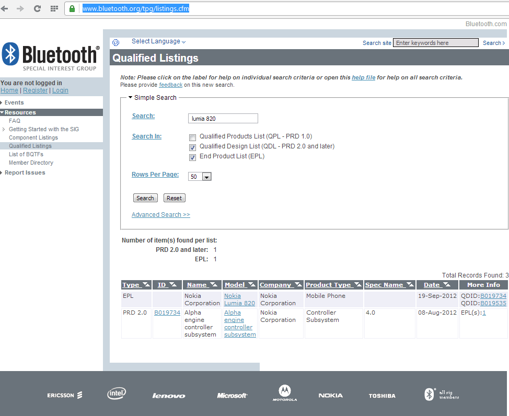Viewport: 509px width, 416px height.
Task: Open Rows Per Page dropdown
Action: tap(200, 176)
